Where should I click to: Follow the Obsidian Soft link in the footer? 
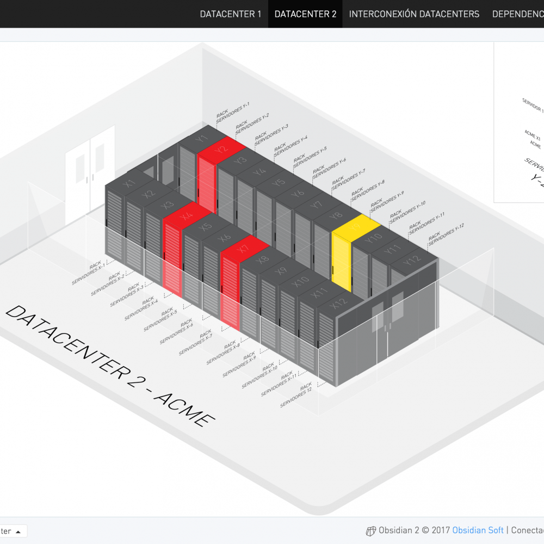click(x=478, y=530)
